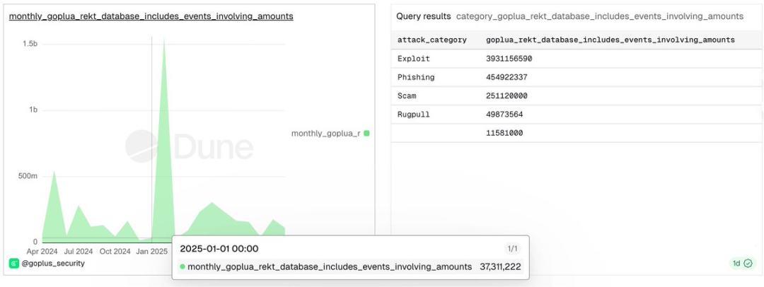Toggle the monthly_goplua_r legend series
The height and width of the screenshot is (287, 764).
(325, 133)
